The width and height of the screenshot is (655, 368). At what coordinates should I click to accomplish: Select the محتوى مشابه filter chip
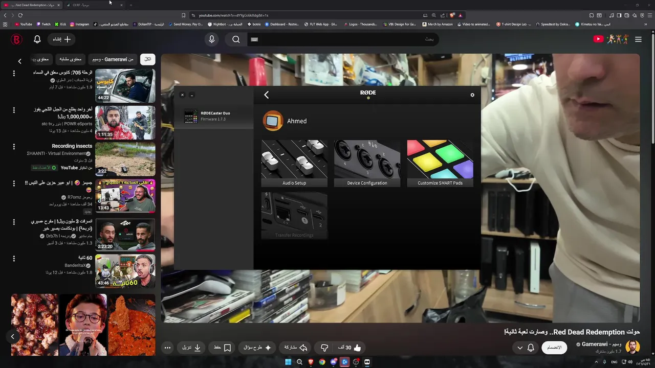point(71,59)
